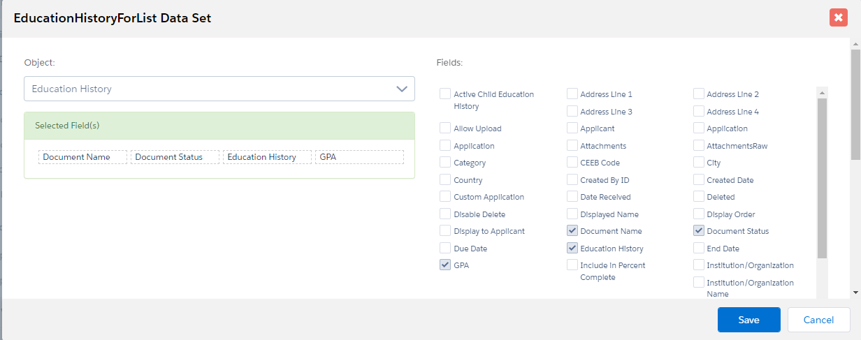Screen dimensions: 861x340
Task: Check the CEEB Code field
Action: pos(572,163)
